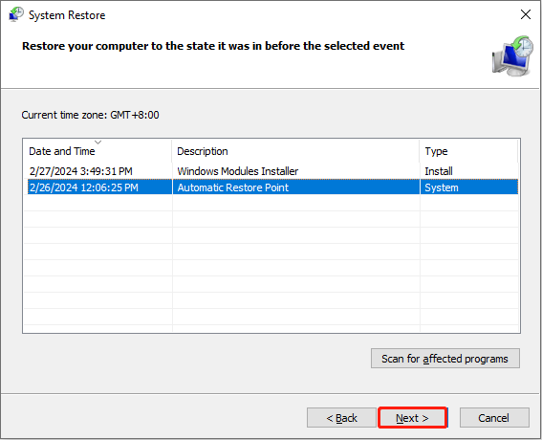This screenshot has width=542, height=440.
Task: Click Scan for affected programs
Action: (x=445, y=359)
